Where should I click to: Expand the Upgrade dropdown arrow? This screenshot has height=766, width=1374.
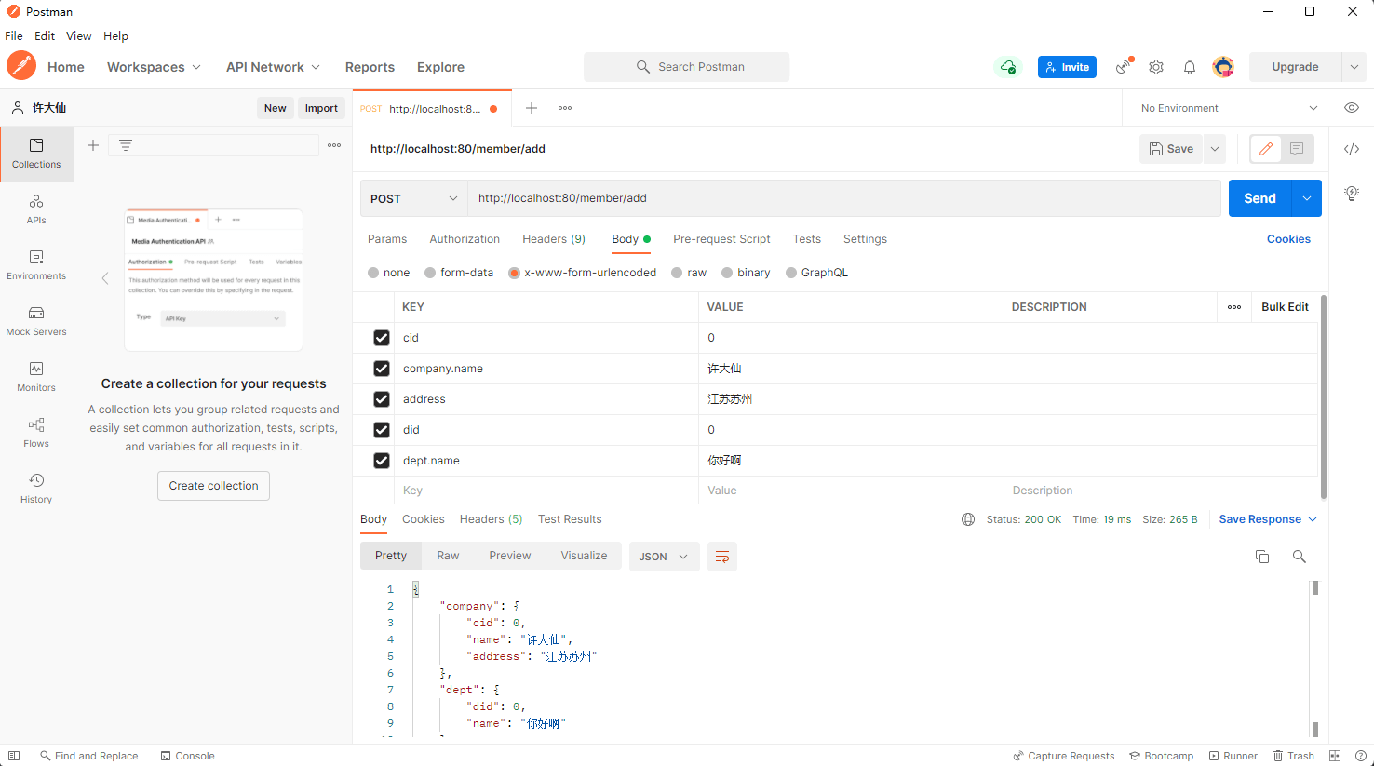[x=1354, y=67]
